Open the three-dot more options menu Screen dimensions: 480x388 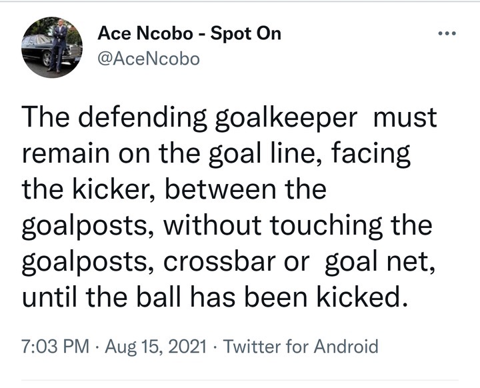445,33
